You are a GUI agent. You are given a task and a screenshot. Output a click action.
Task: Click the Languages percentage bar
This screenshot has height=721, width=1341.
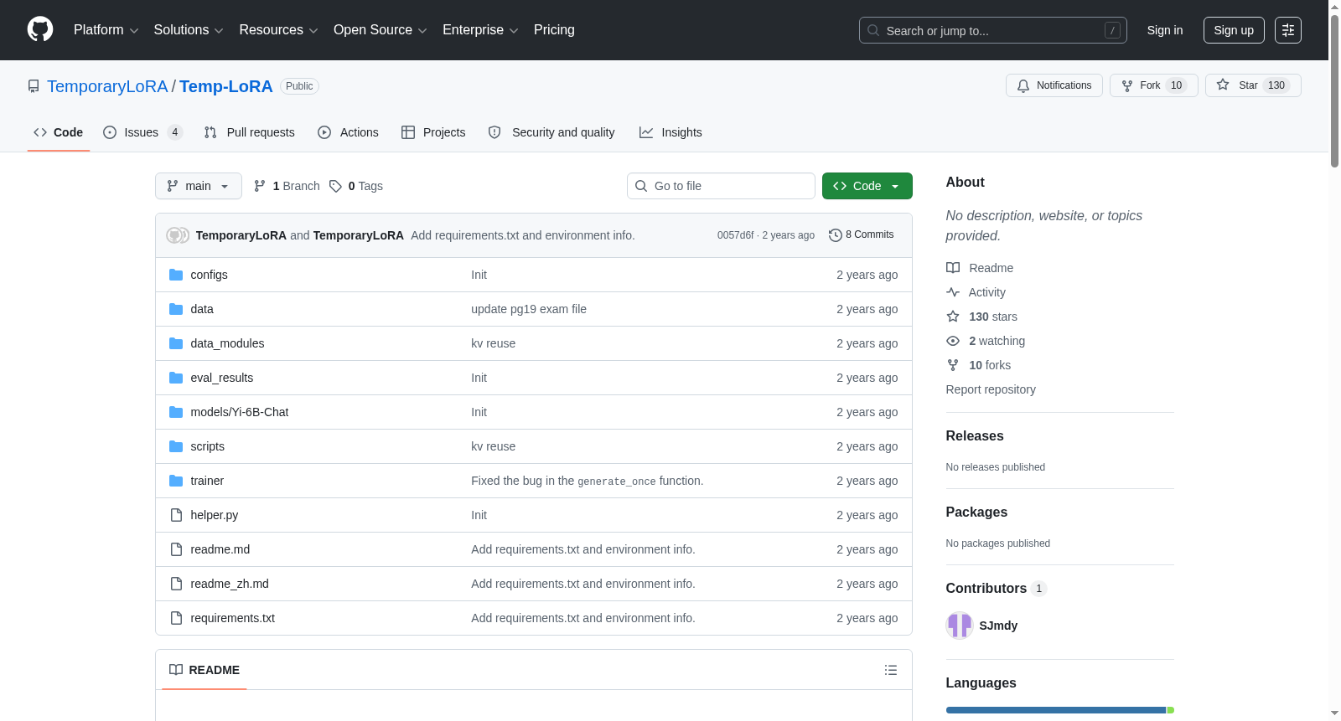click(x=1060, y=710)
